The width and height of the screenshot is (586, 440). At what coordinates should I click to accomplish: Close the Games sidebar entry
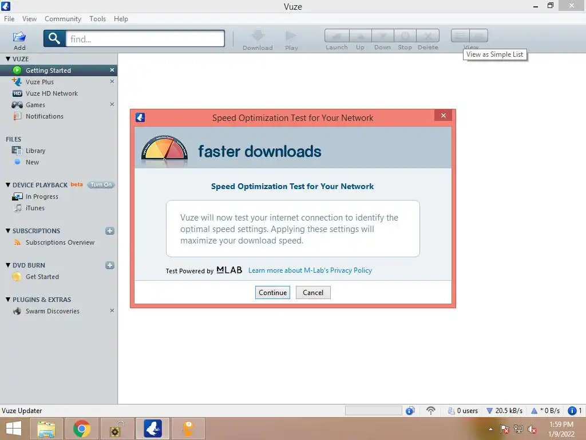click(x=112, y=104)
